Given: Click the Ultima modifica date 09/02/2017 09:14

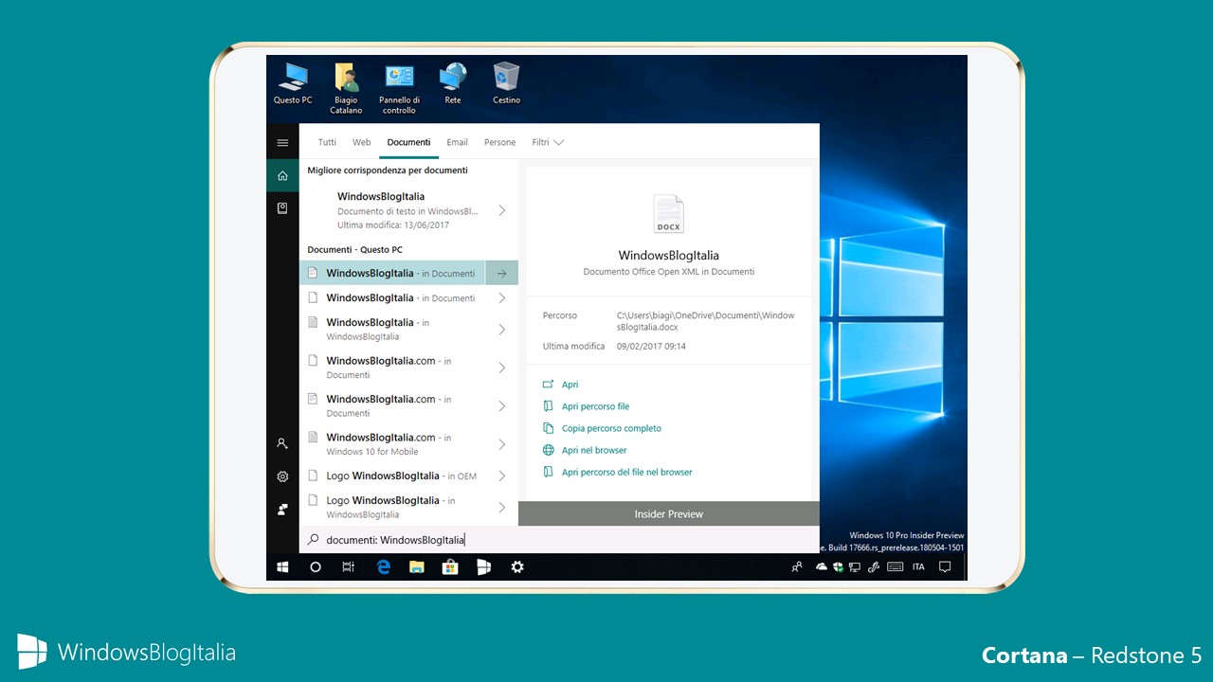Looking at the screenshot, I should [651, 347].
